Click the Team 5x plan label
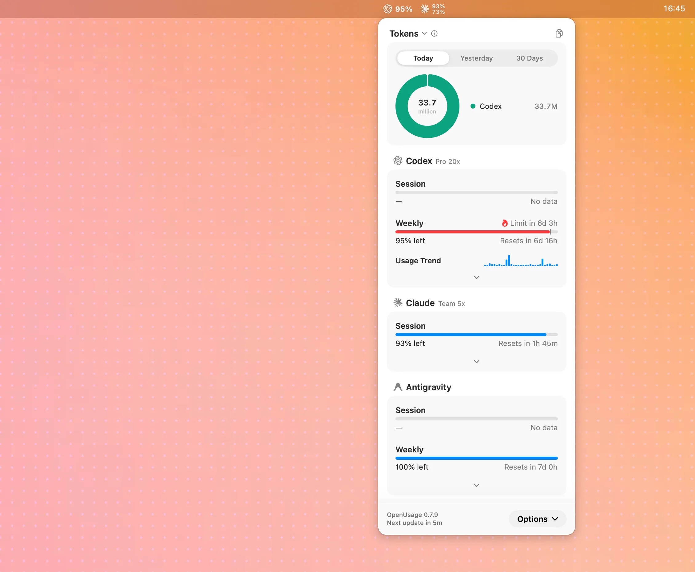 451,304
